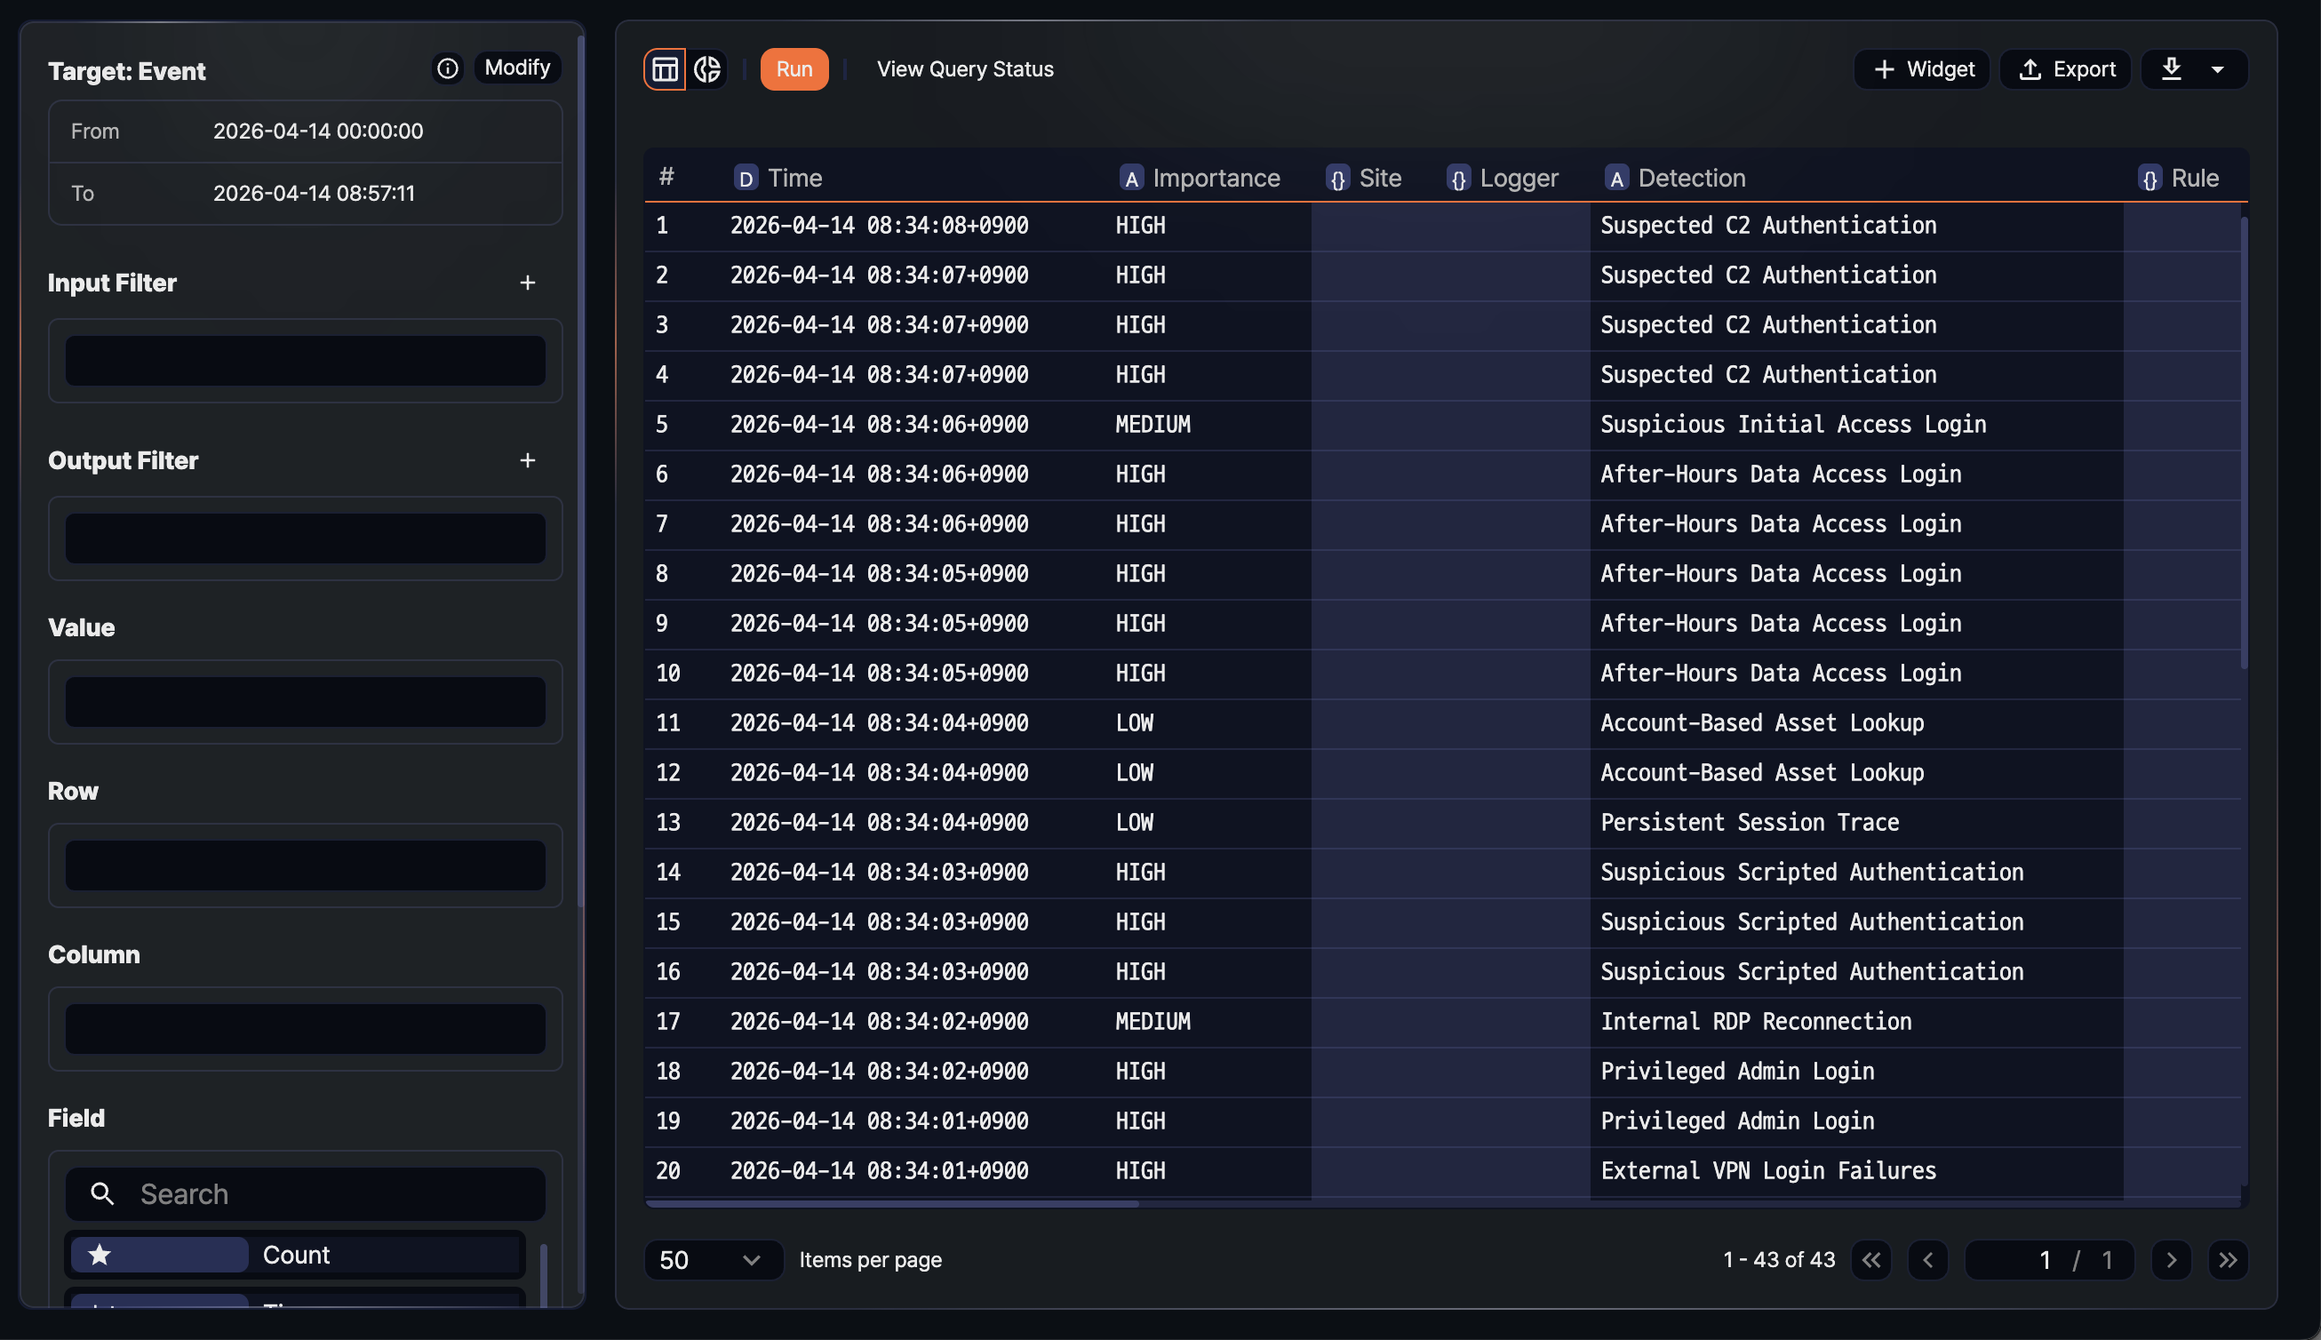Click the target info icon
Viewport: 2321px width, 1340px height.
[x=447, y=68]
